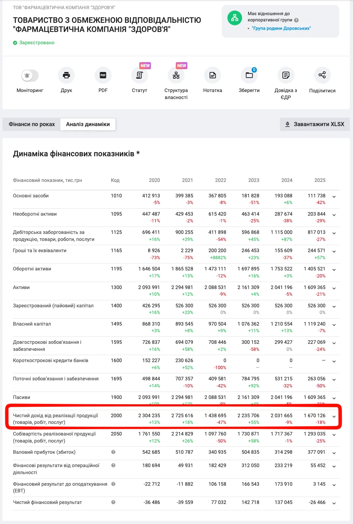The width and height of the screenshot is (353, 524).
Task: Open the Статут document icon
Action: point(139,75)
